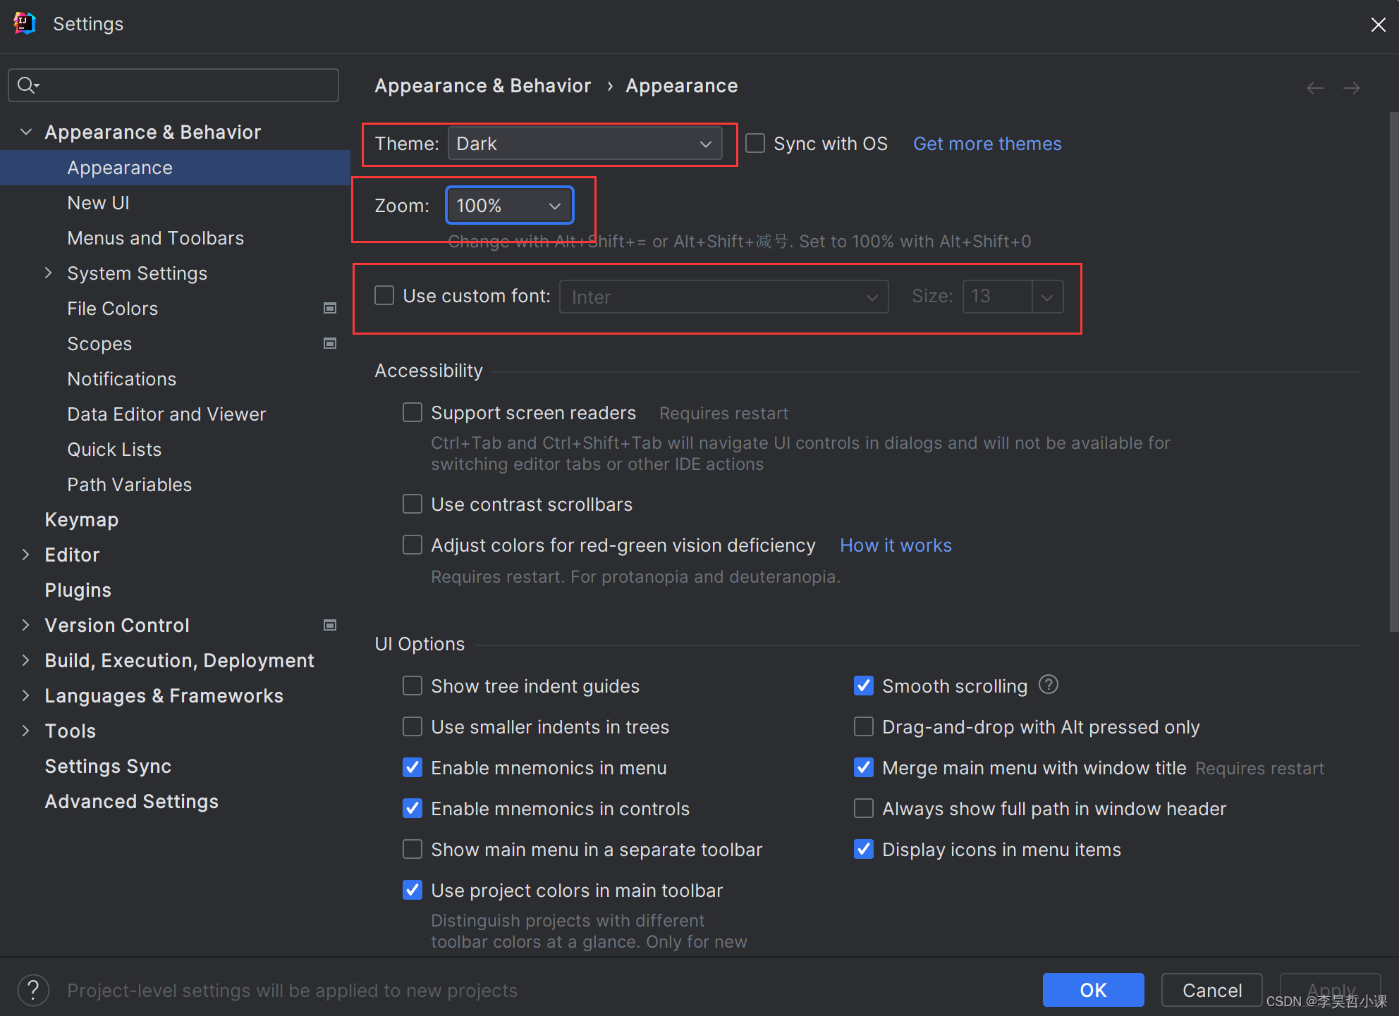1399x1016 pixels.
Task: Click the search magnifier icon in settings
Action: [28, 85]
